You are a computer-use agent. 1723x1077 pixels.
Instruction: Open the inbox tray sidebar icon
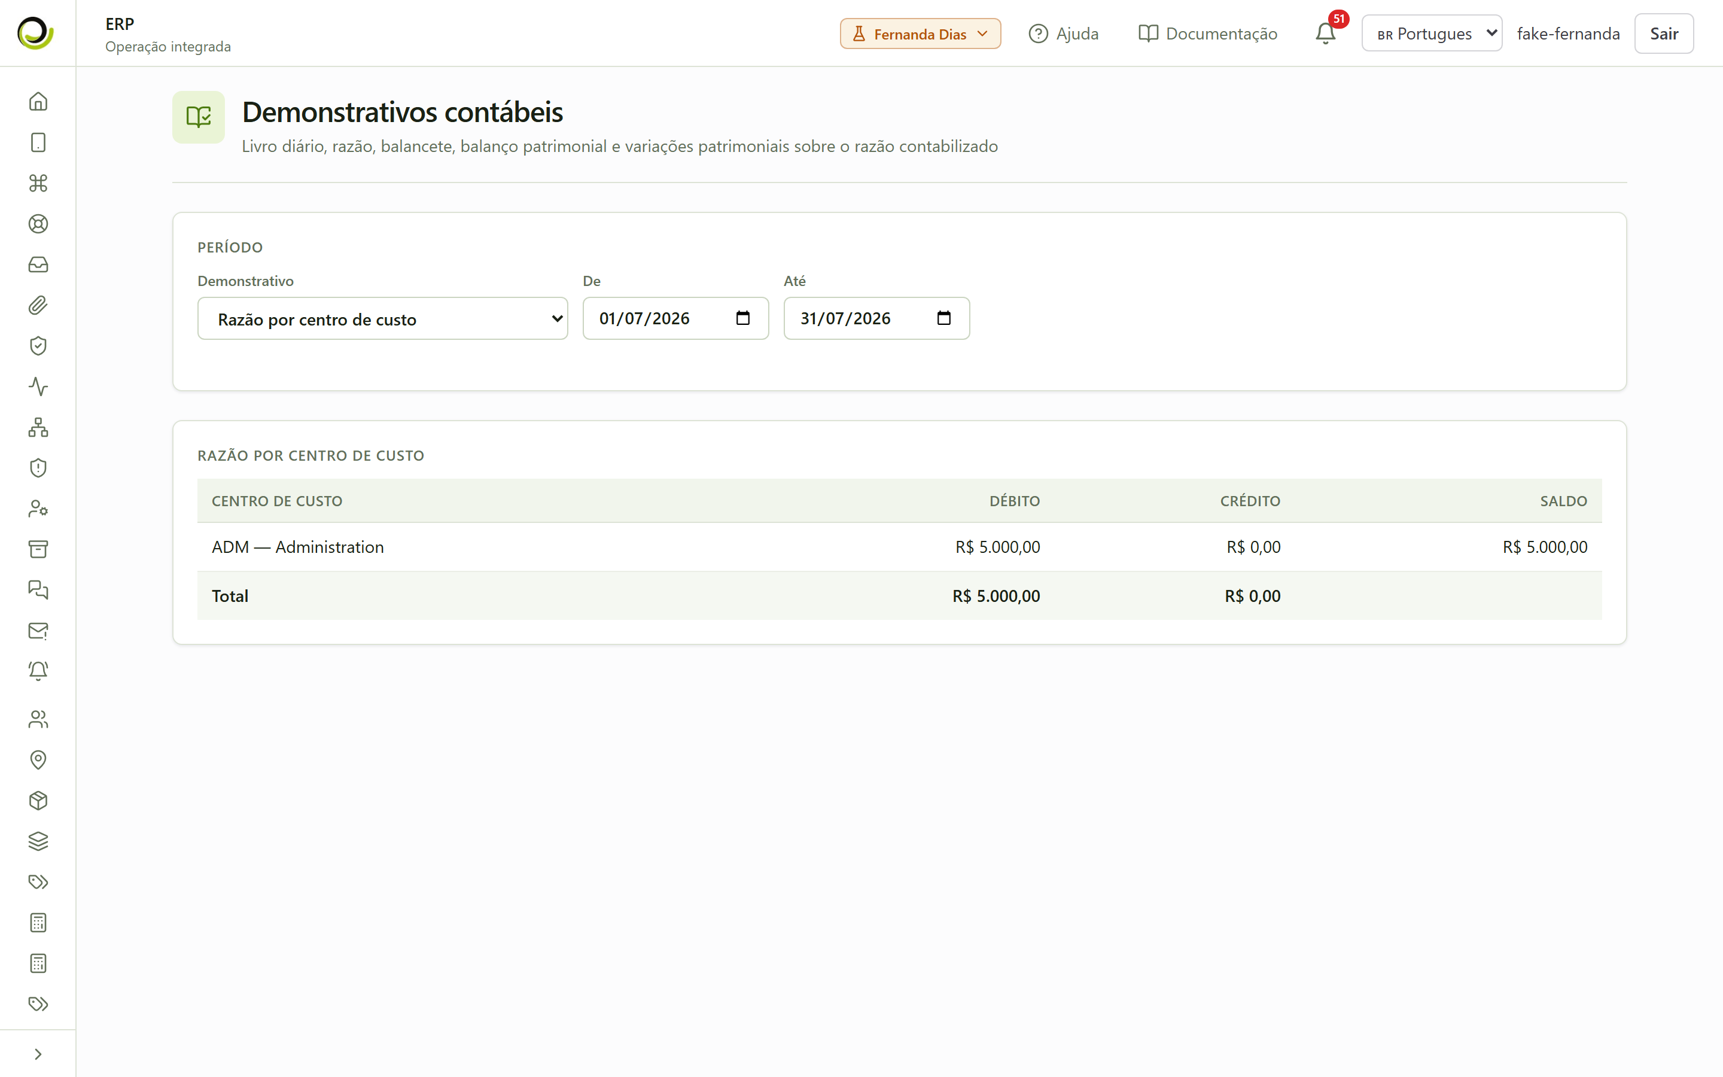coord(38,264)
